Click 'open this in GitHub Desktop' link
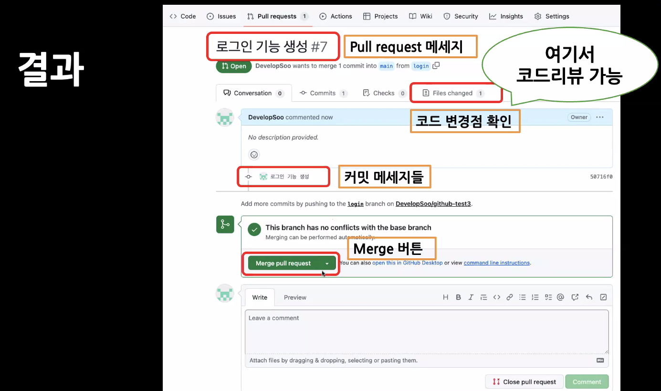661x391 pixels. pyautogui.click(x=408, y=263)
